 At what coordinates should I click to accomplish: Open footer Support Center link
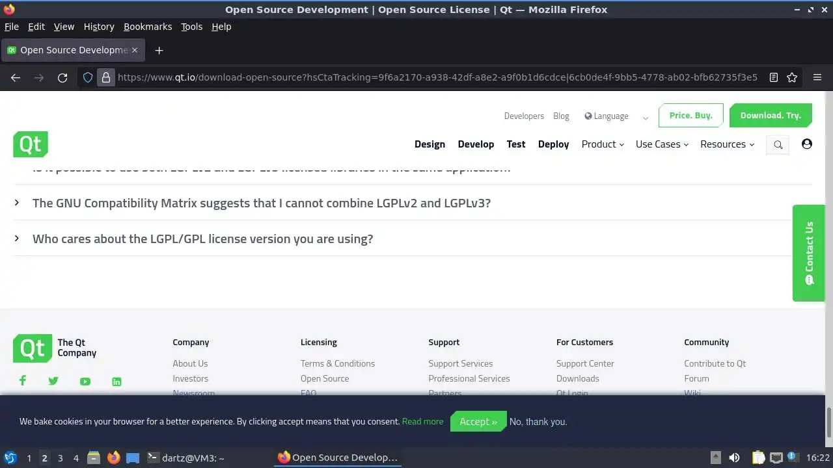point(585,363)
